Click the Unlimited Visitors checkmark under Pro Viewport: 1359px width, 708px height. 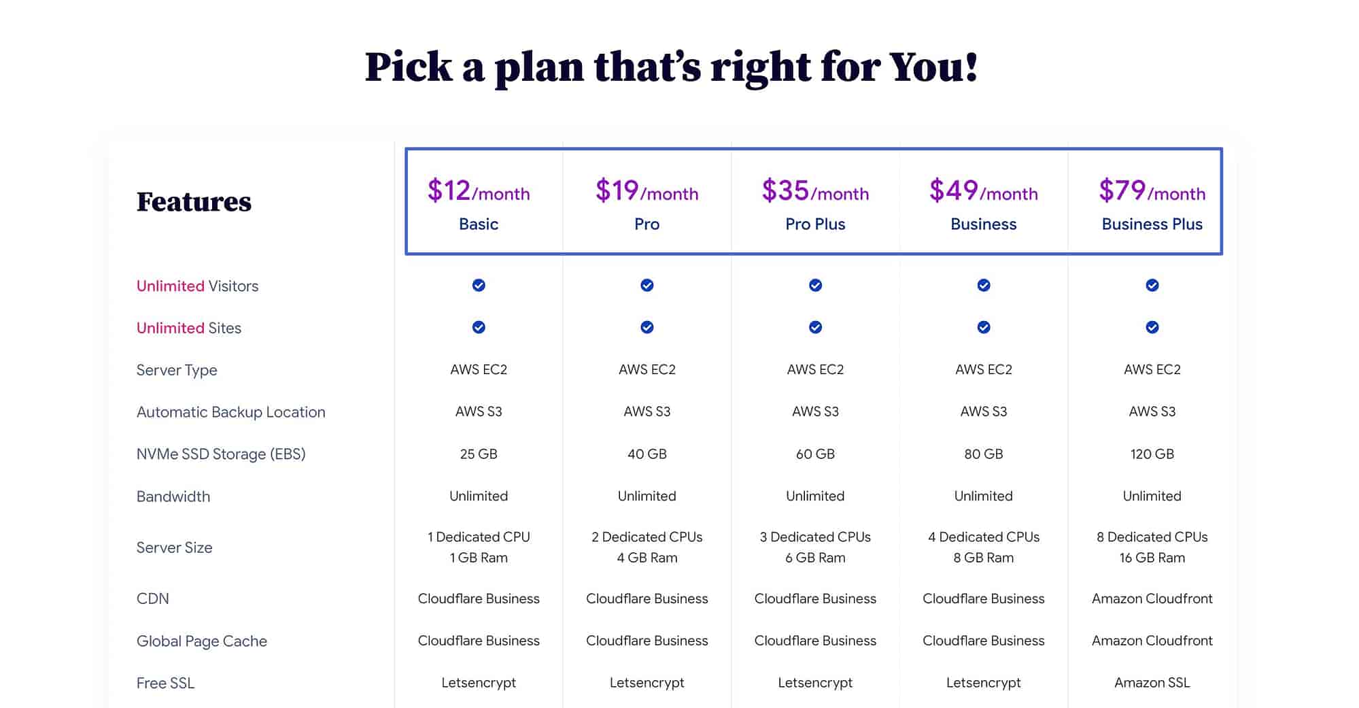(x=647, y=285)
